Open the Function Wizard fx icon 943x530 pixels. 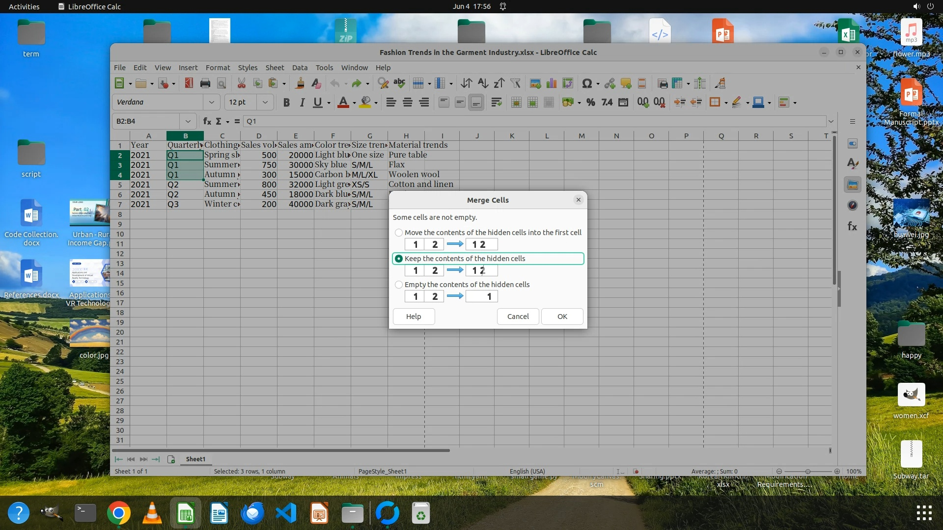point(207,121)
